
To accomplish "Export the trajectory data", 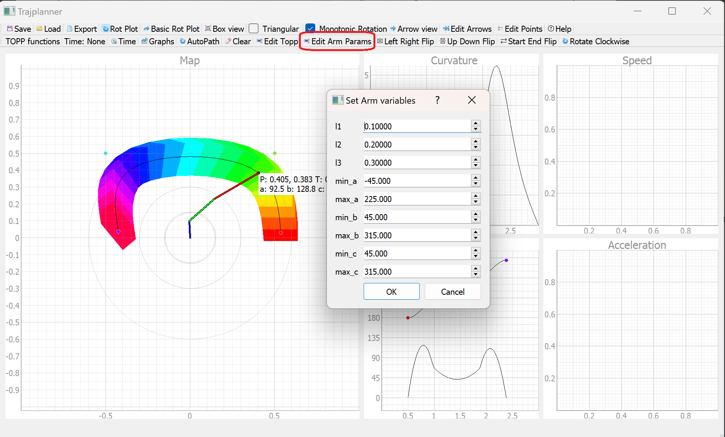I will [x=81, y=29].
